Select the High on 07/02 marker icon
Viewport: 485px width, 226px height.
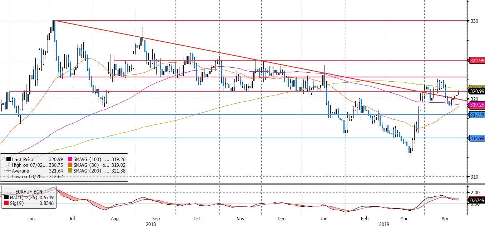[9, 165]
